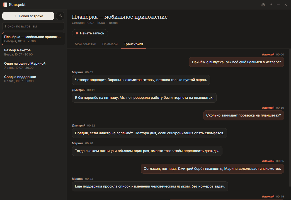The image size is (291, 200).
Task: Click sidebar date 6 сент., 10:07 · 30:00
Action: tap(19, 81)
